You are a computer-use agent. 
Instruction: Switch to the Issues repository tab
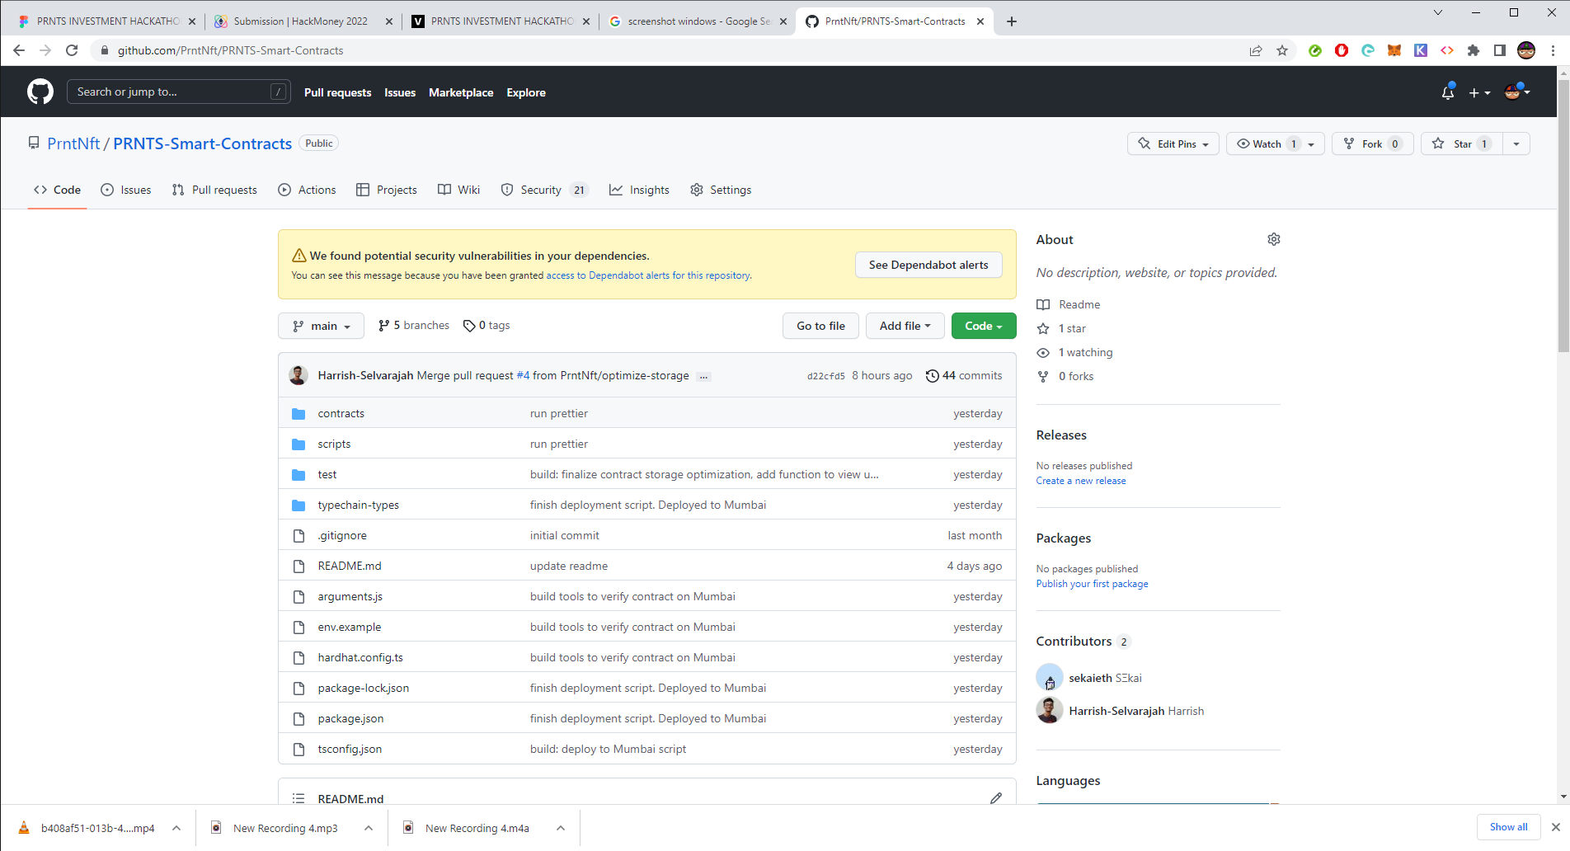pyautogui.click(x=126, y=190)
